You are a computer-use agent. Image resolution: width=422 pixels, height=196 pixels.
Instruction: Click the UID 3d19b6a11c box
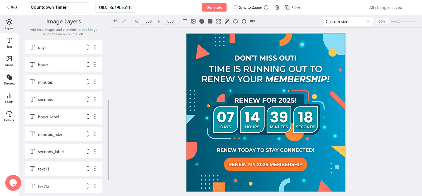(x=116, y=7)
